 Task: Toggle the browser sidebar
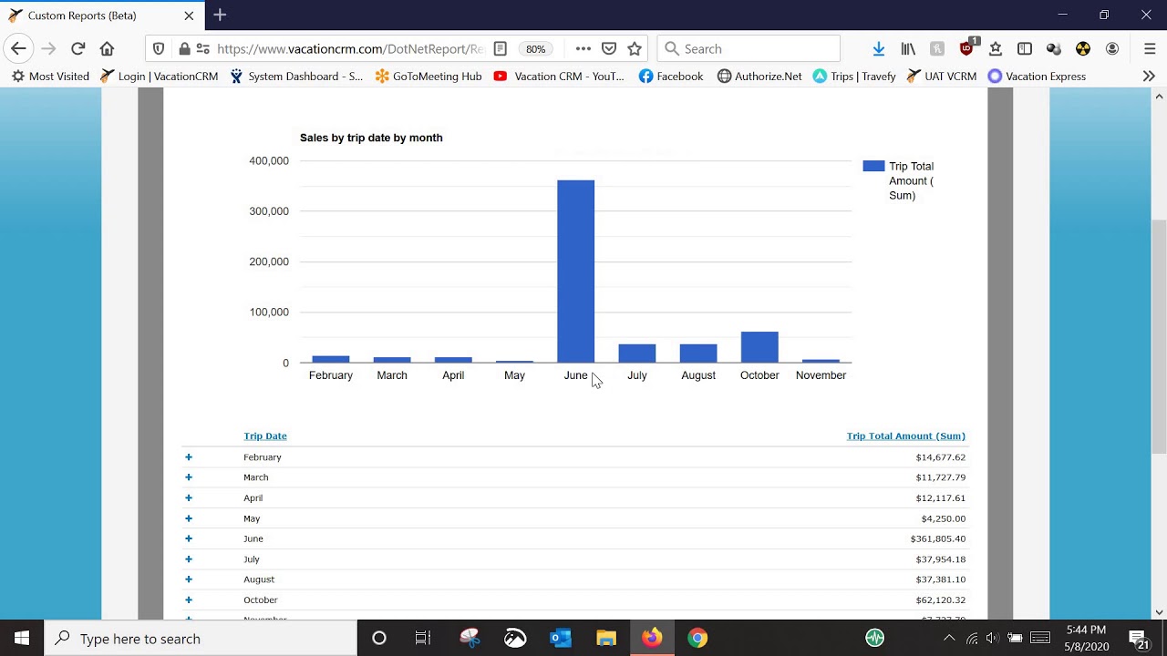(x=1025, y=49)
